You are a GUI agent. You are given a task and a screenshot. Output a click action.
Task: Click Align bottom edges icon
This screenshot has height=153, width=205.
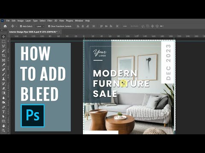tap(111, 26)
